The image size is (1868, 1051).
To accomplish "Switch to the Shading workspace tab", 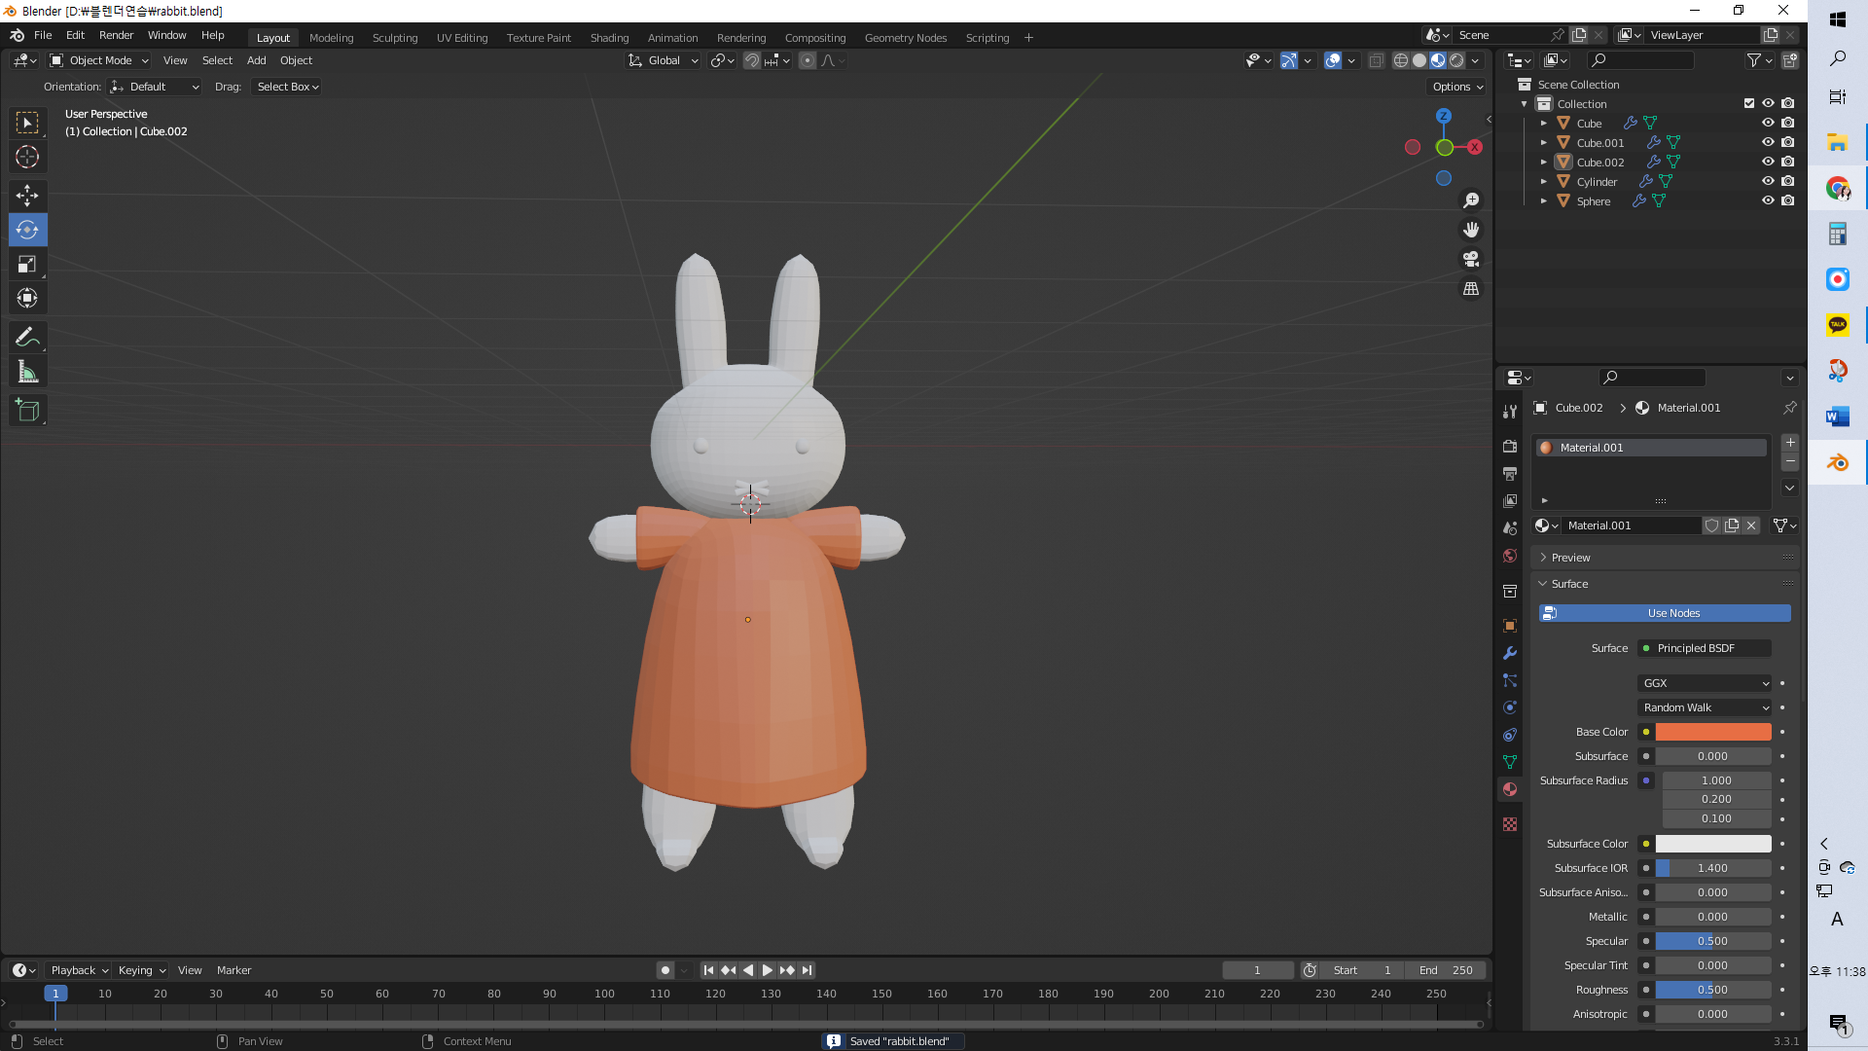I will (609, 38).
